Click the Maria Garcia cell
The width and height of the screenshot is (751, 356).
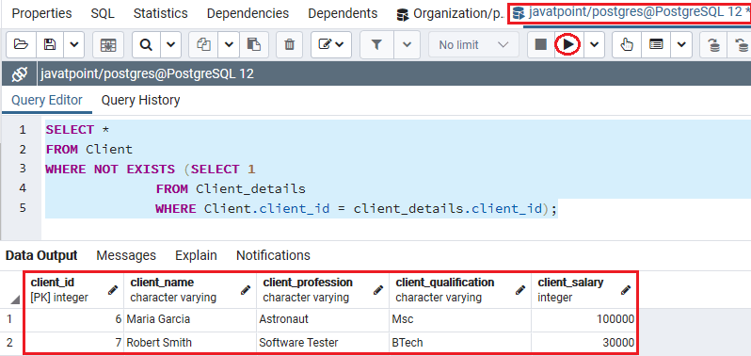coord(190,319)
